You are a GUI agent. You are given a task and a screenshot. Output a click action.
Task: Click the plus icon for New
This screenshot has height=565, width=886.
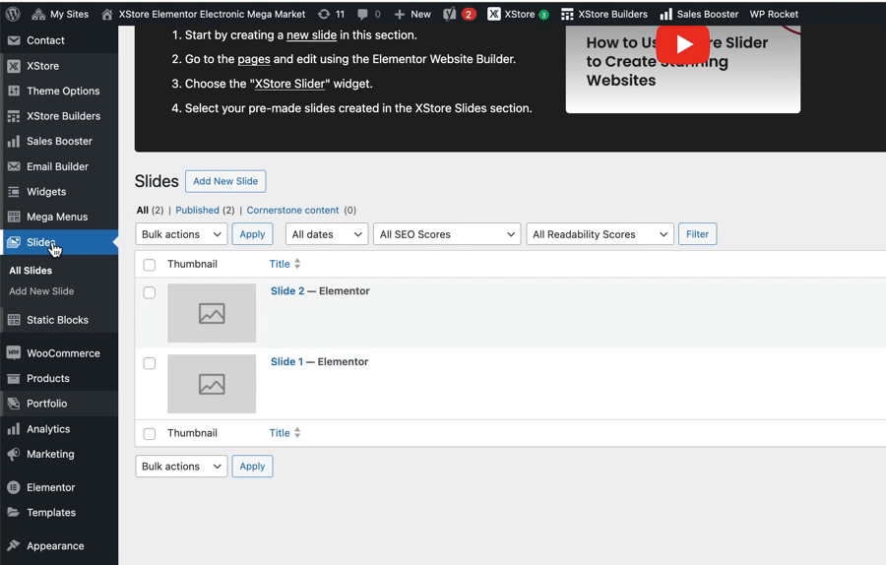(400, 14)
